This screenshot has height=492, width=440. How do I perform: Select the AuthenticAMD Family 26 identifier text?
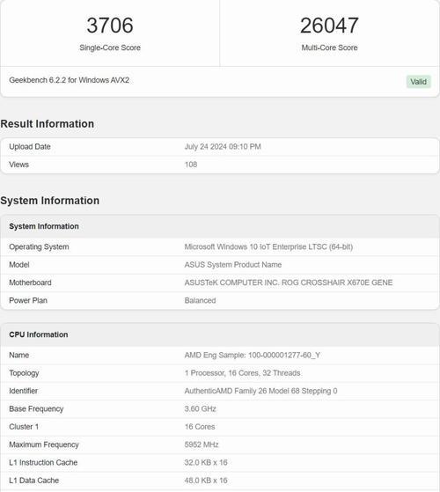(x=260, y=391)
